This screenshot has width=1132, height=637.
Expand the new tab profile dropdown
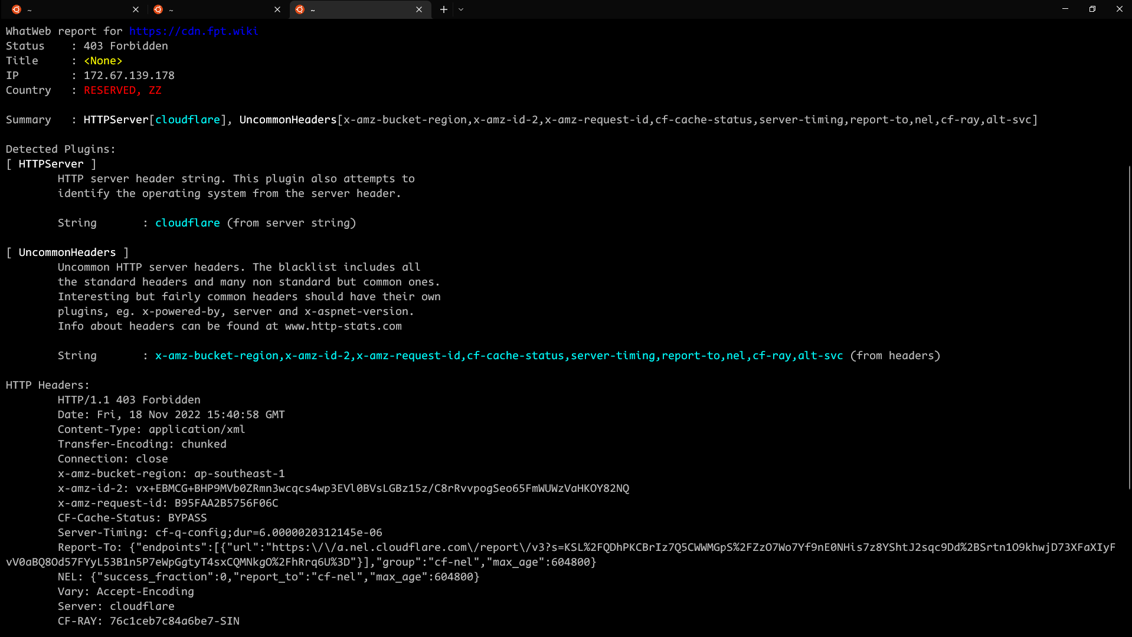[461, 9]
